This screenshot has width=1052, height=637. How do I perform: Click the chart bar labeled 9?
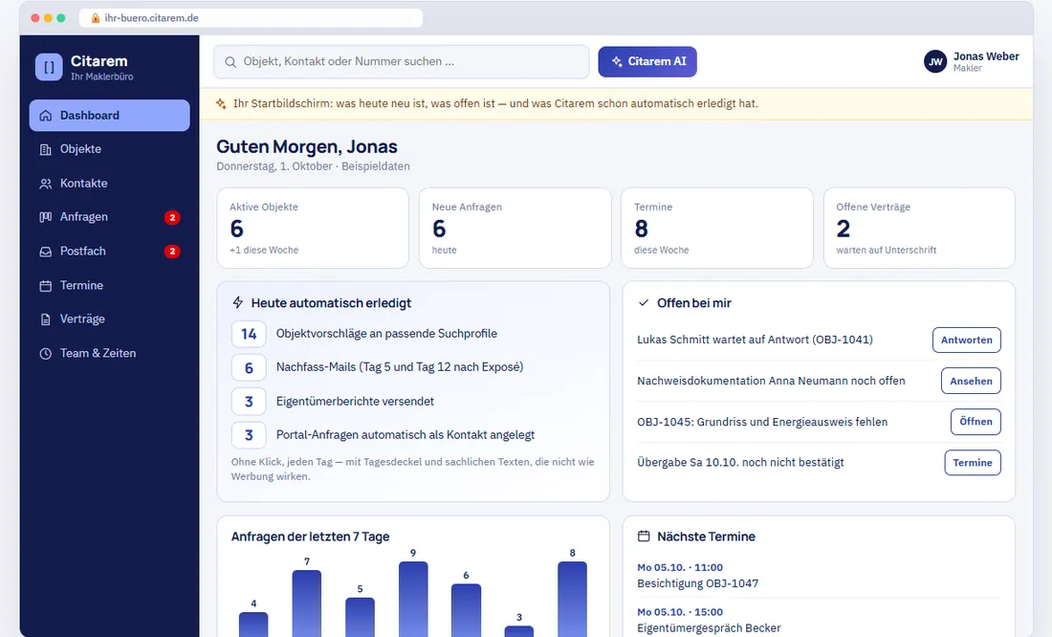(413, 599)
